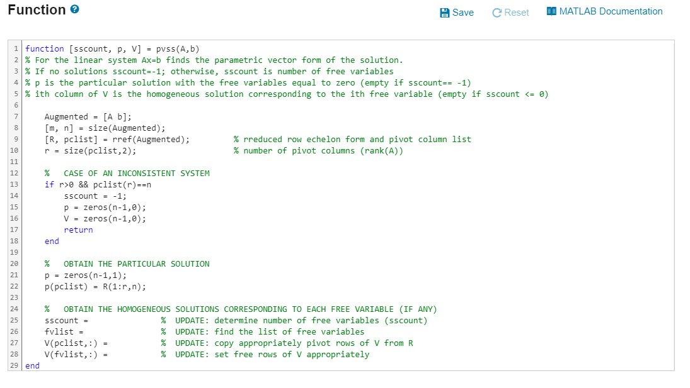Click line number 1 in the gutter
The height and width of the screenshot is (388, 690).
tap(16, 48)
